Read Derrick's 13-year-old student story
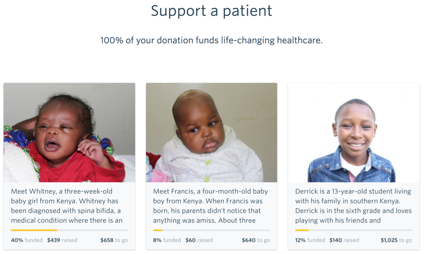Viewport: 424px width, 254px height. [353, 205]
